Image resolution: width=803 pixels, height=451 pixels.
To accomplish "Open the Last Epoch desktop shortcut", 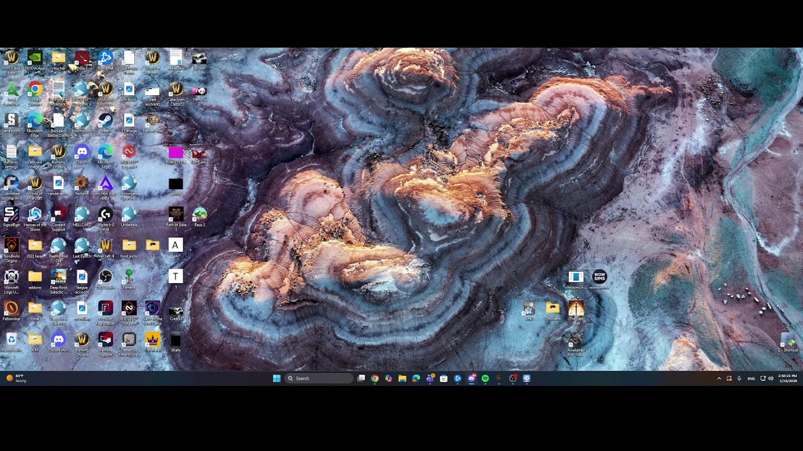I will [x=82, y=249].
